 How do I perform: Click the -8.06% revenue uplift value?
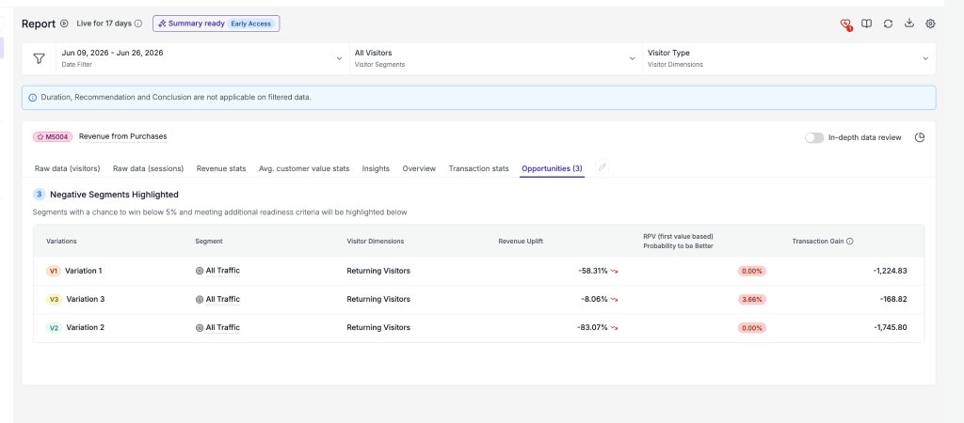(595, 299)
